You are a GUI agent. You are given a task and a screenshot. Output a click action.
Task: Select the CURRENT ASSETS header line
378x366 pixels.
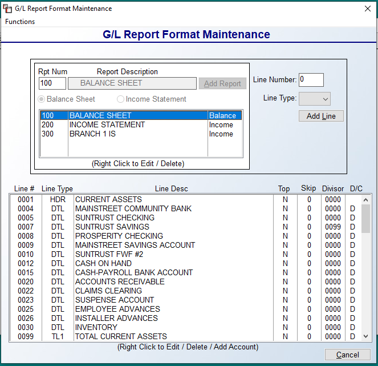click(185, 200)
